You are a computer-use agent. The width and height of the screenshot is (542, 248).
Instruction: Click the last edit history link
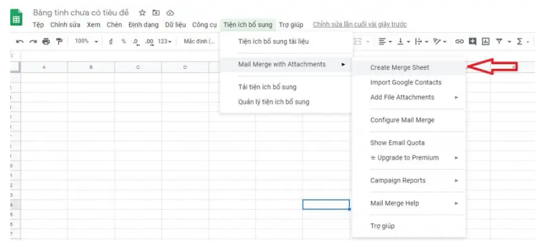360,25
